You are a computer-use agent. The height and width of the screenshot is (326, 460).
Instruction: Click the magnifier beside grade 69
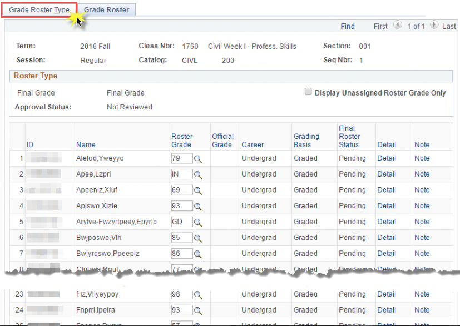(x=197, y=190)
